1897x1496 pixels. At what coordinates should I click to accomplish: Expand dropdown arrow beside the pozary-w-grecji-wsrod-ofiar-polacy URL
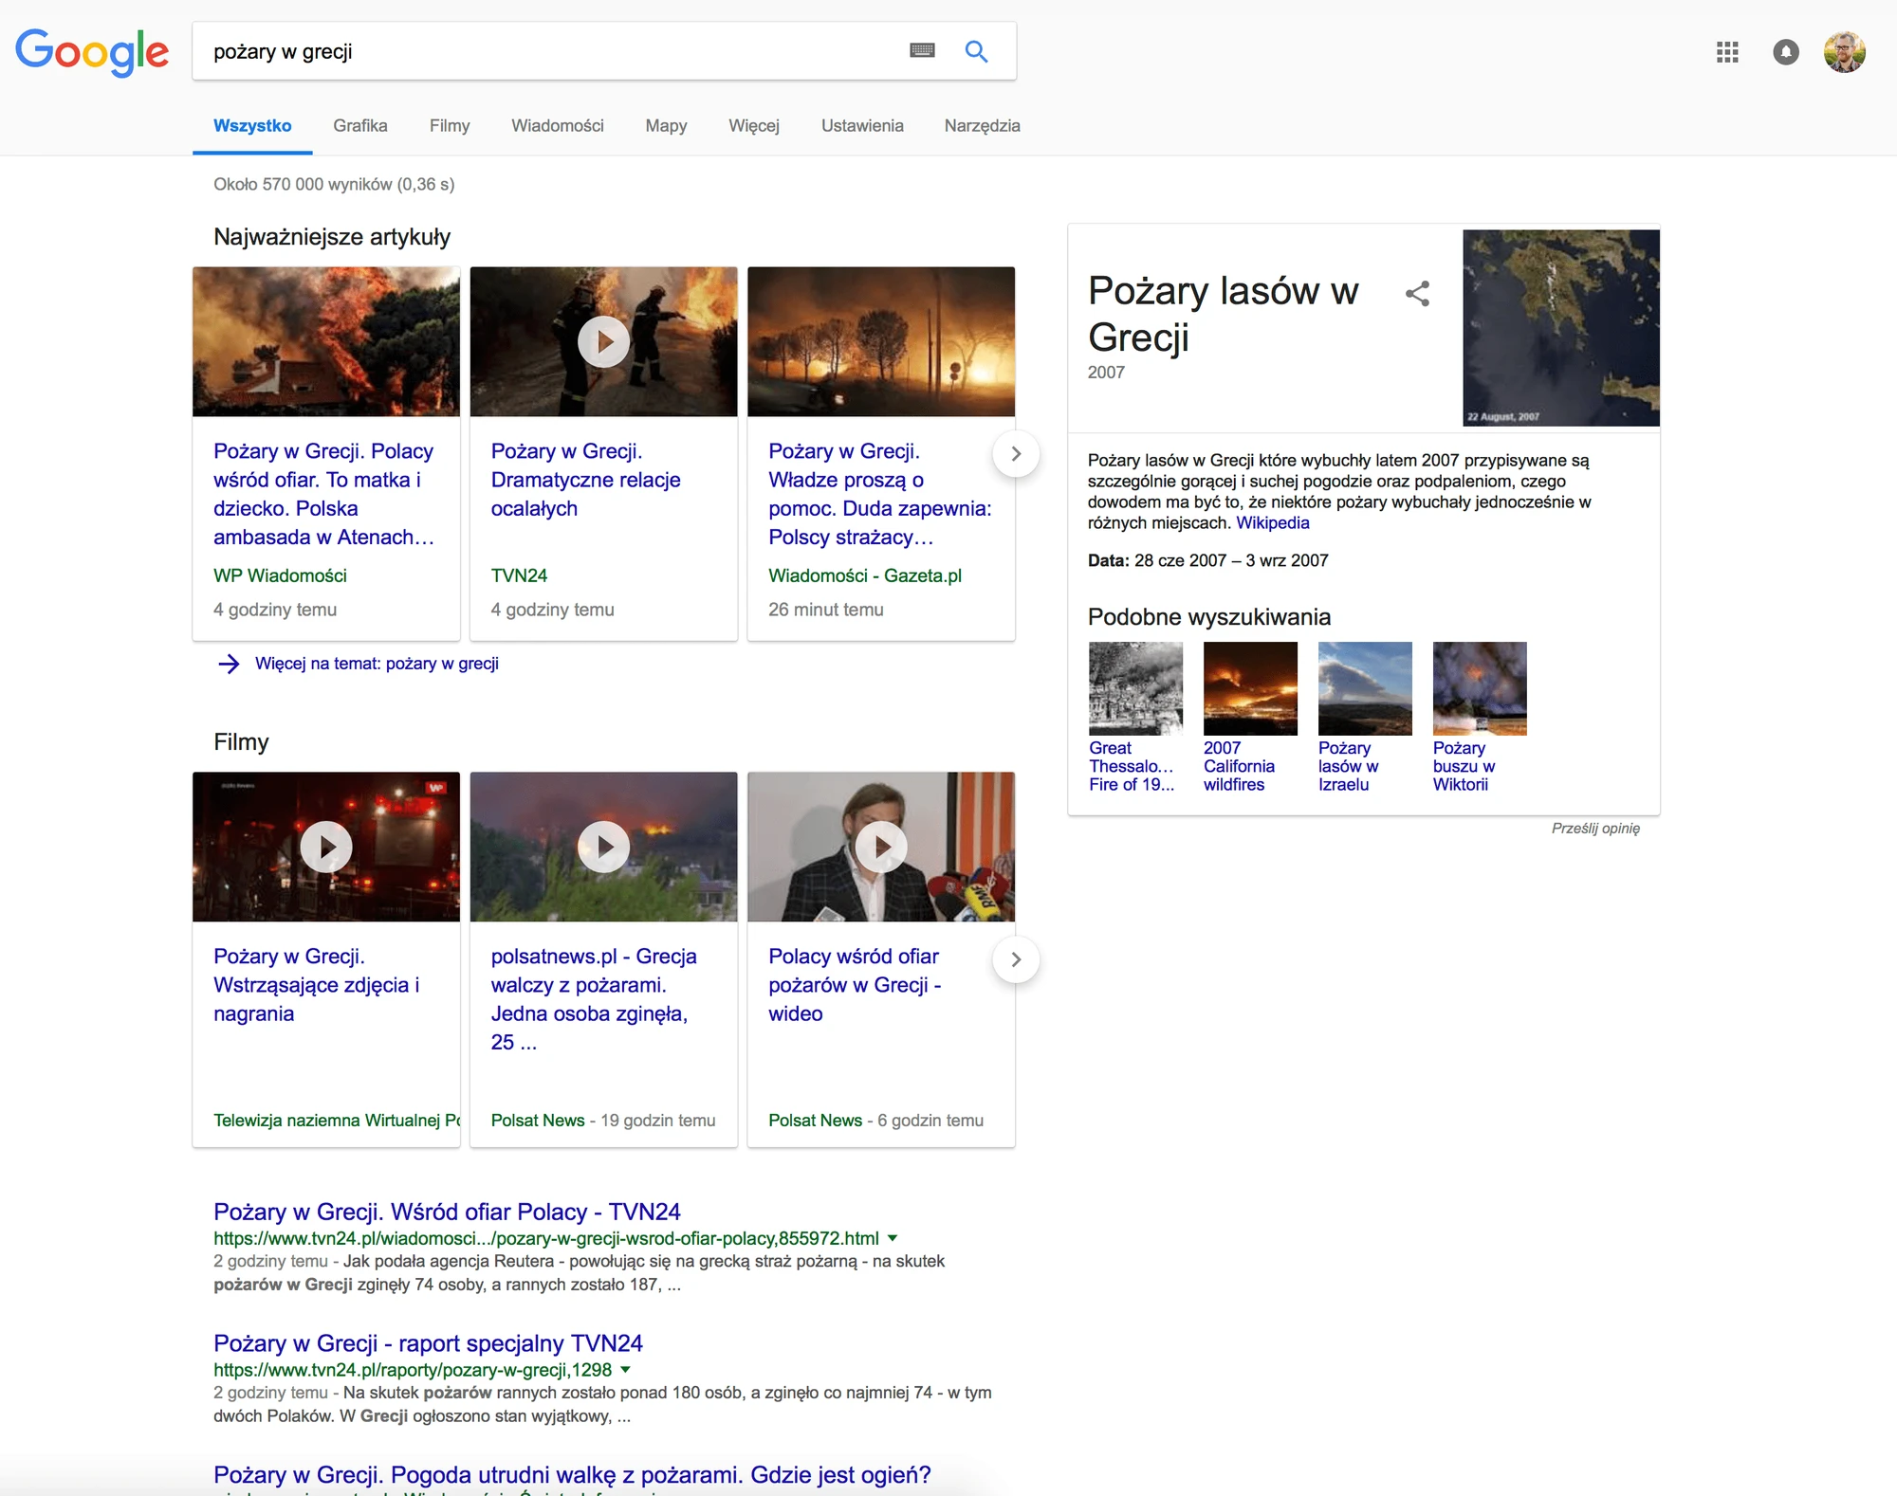[x=893, y=1238]
